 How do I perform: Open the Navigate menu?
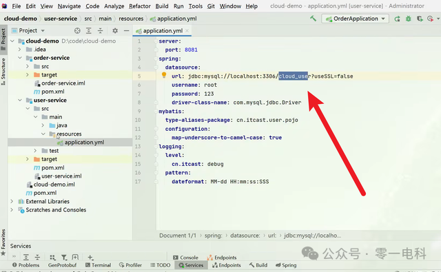(69, 6)
